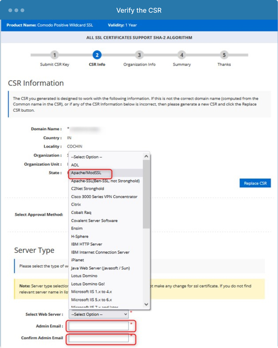Viewport: 278px width, 348px height.
Task: Select Cisco 3000 Series VPN Concentrator
Action: [106, 197]
